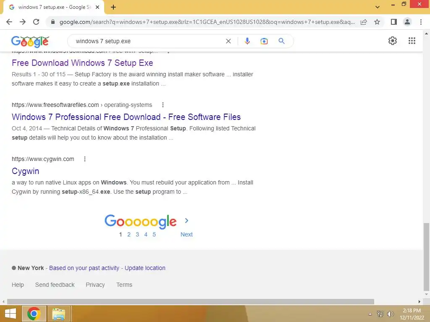The image size is (430, 322).
Task: Bookmark this page with the star icon
Action: point(377,22)
